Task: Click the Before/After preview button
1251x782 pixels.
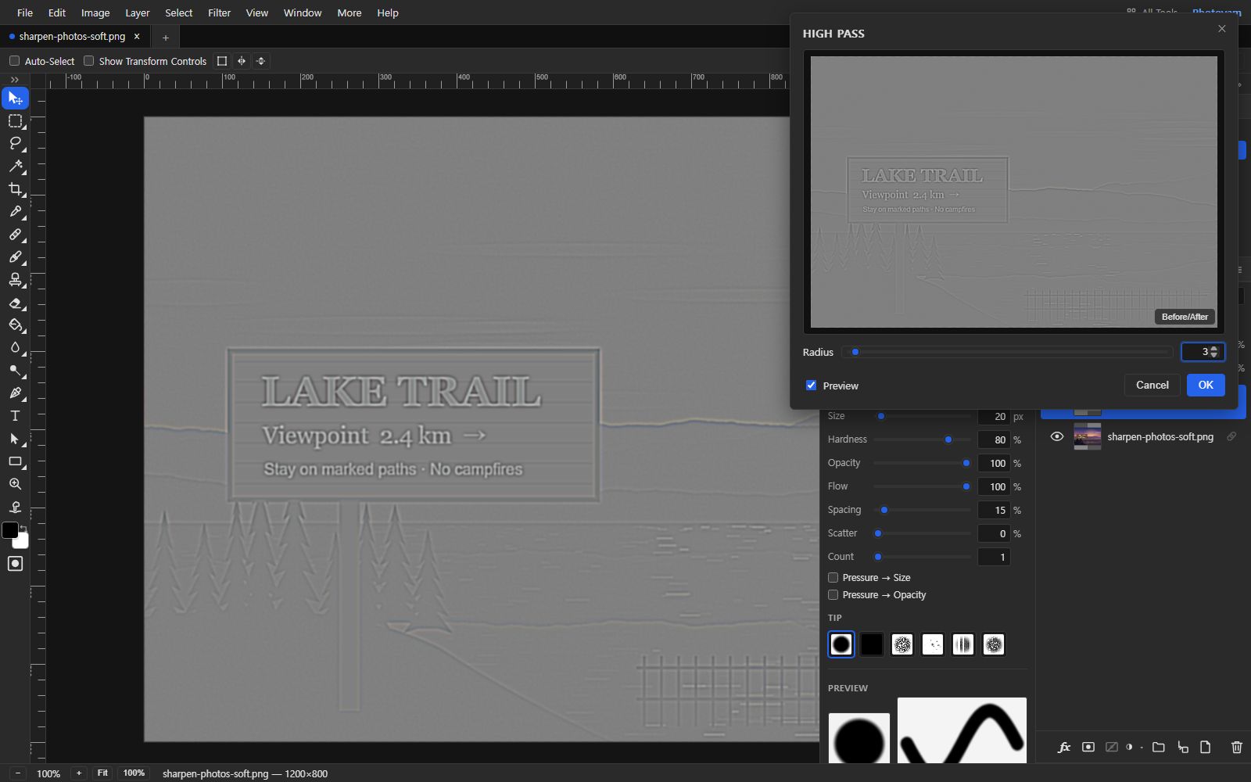Action: point(1185,317)
